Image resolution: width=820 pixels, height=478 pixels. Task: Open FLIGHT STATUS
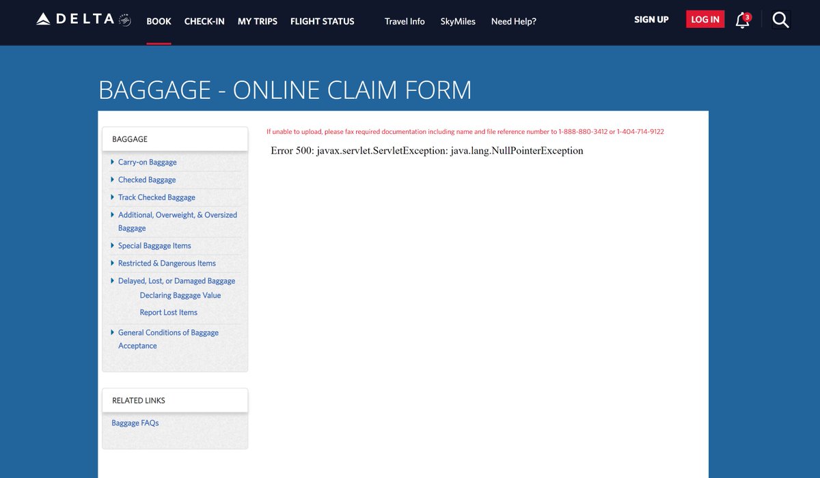pos(323,21)
